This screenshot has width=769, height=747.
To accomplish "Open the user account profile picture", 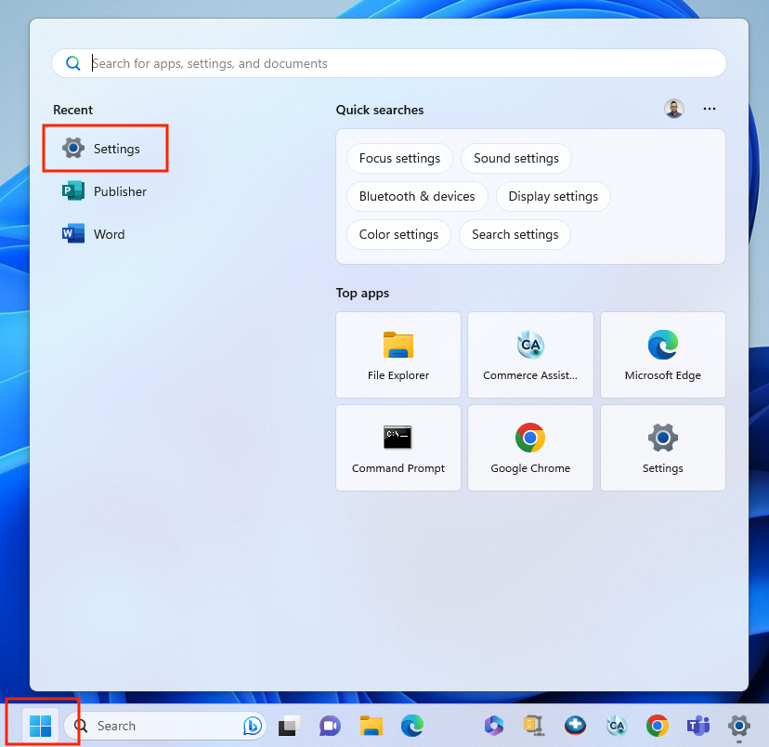I will click(x=674, y=109).
